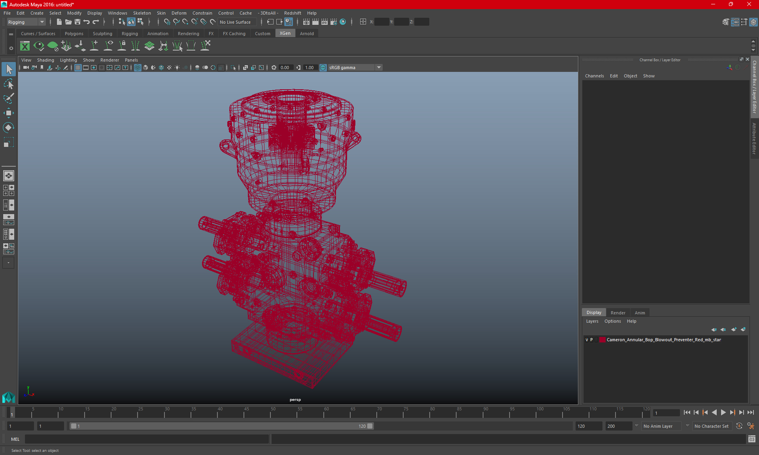Open viewport Shading menu
The height and width of the screenshot is (455, 759).
pos(45,60)
